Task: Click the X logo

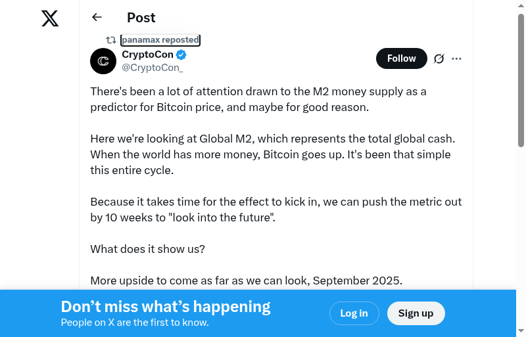Action: click(x=50, y=19)
